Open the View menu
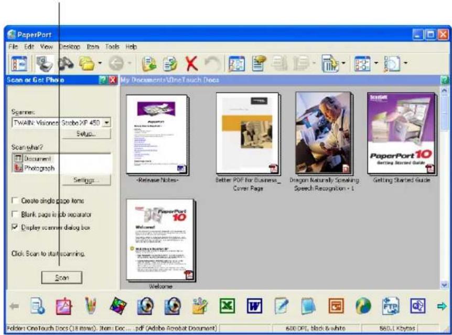Viewport: 452px width, 335px height. [46, 47]
